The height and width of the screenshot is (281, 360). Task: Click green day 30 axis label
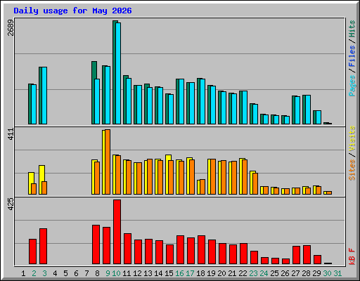pos(327,273)
